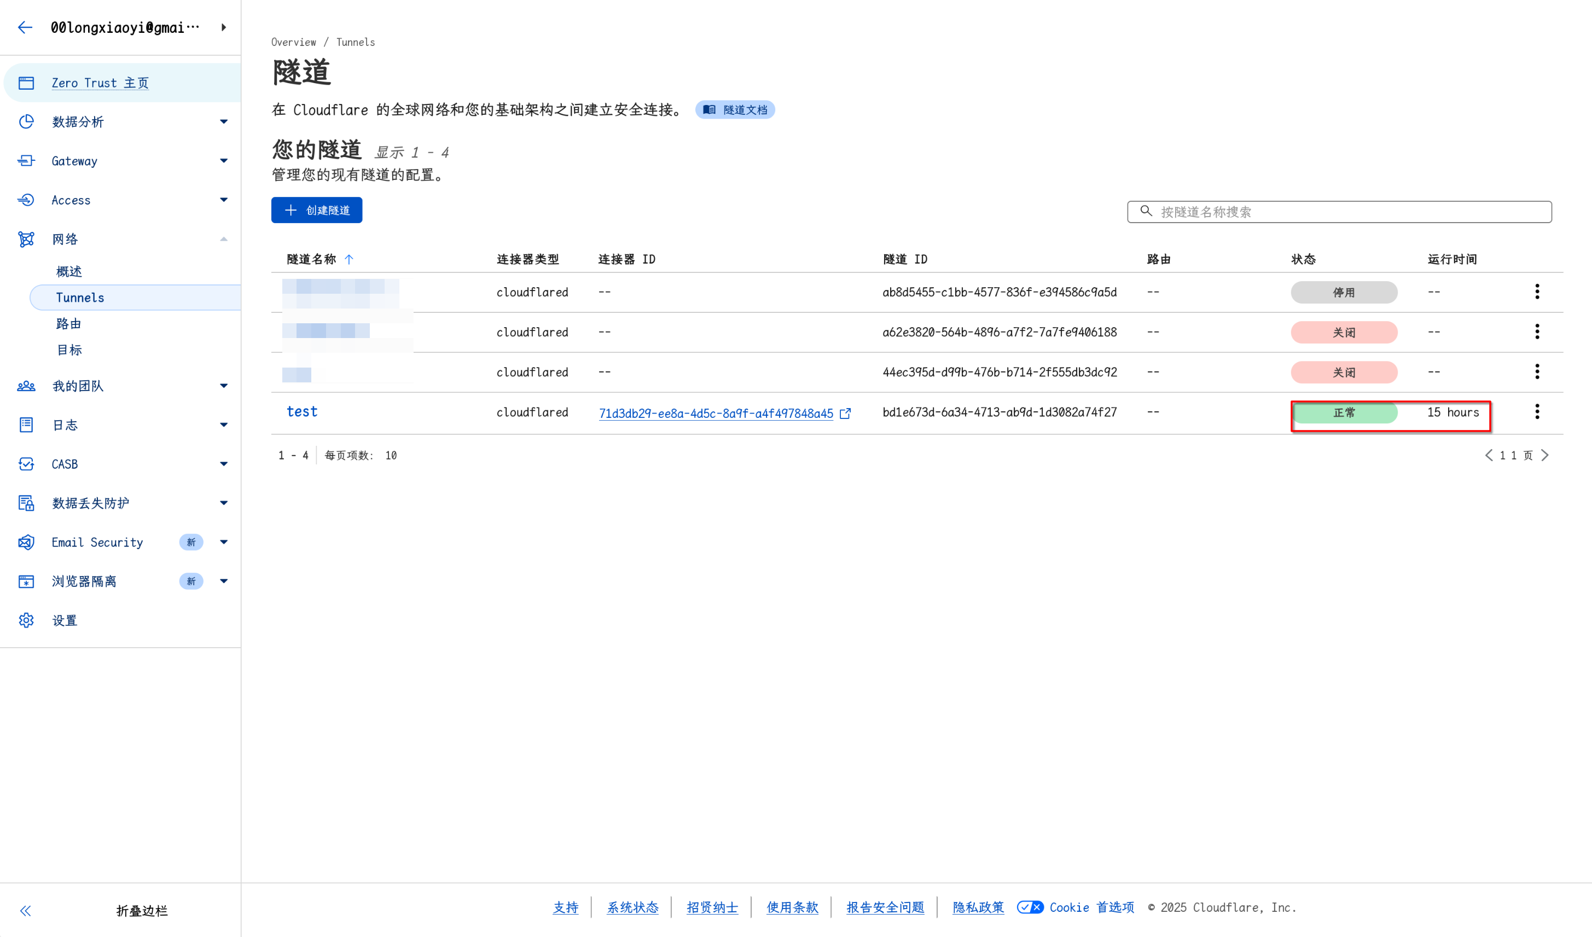The image size is (1592, 937).
Task: Go to the previous page chevron
Action: 1489,455
